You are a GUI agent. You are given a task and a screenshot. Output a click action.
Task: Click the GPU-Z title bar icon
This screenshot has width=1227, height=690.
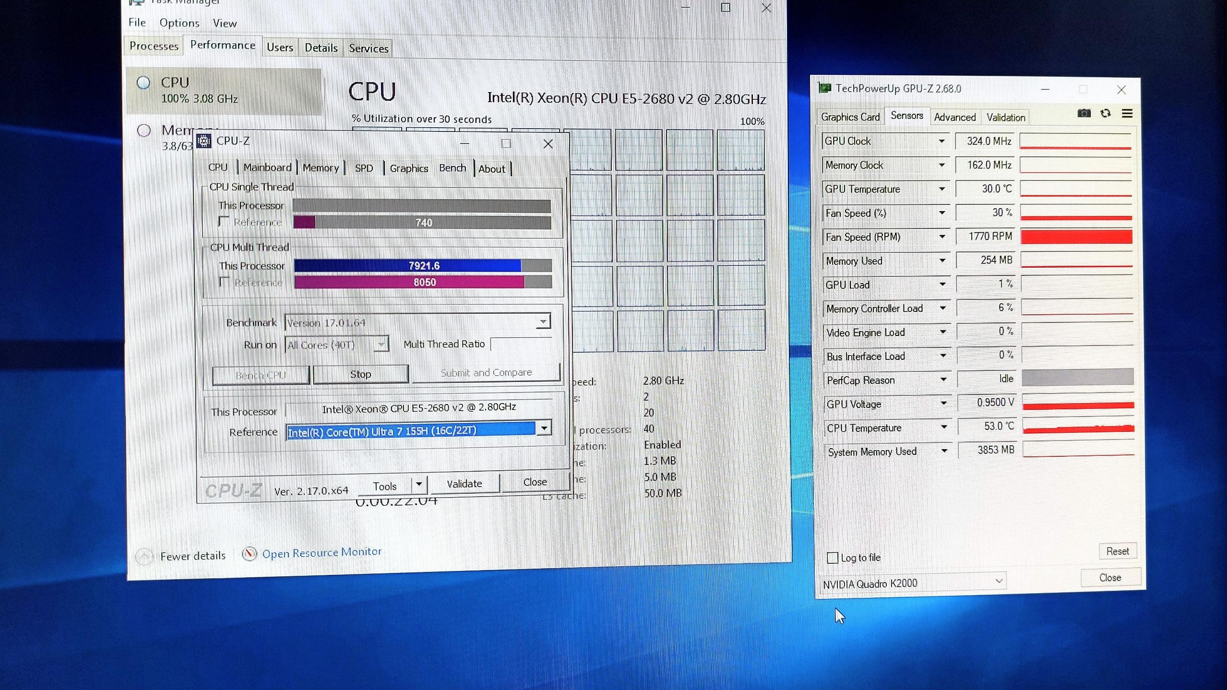tap(825, 88)
